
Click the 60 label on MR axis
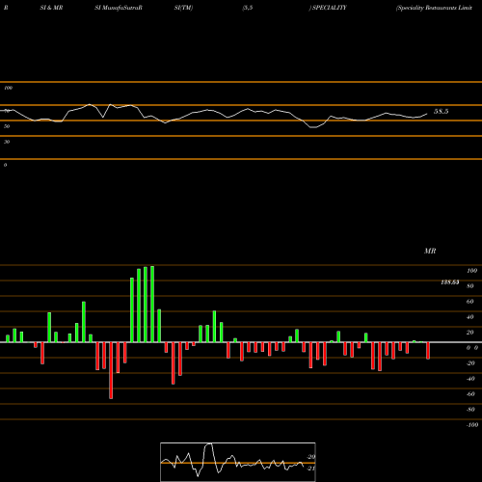470,302
